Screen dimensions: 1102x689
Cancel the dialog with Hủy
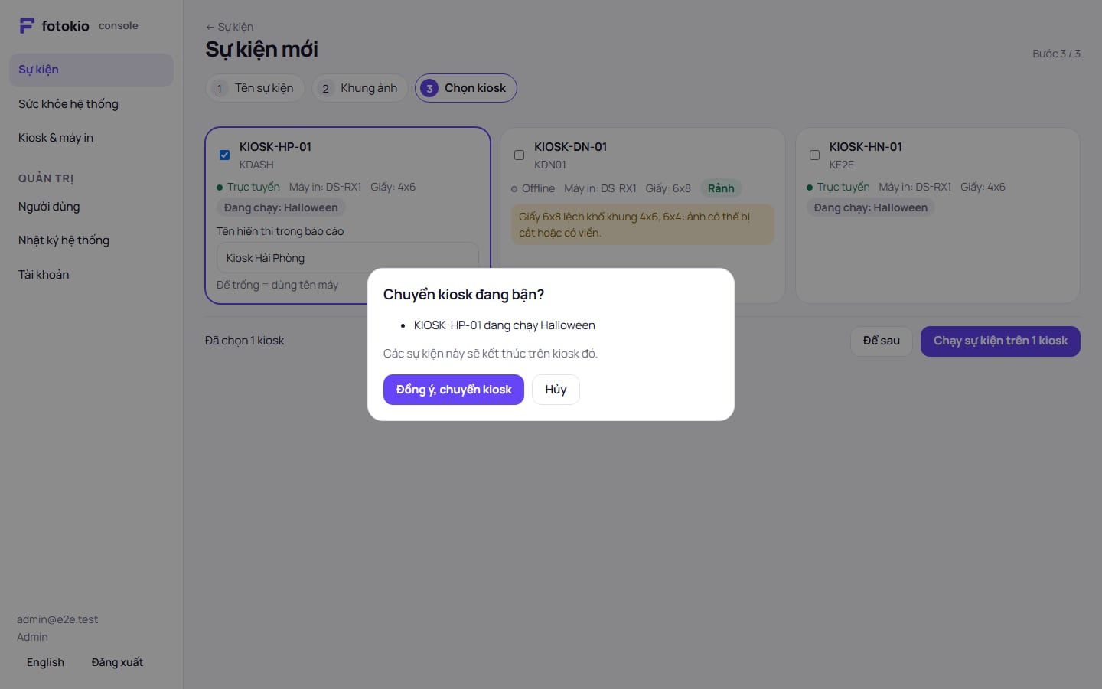coord(556,390)
